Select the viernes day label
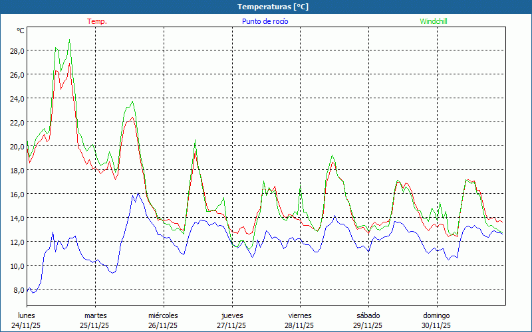 point(300,315)
